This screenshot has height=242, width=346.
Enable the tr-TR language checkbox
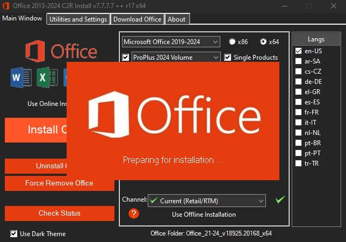(x=298, y=163)
